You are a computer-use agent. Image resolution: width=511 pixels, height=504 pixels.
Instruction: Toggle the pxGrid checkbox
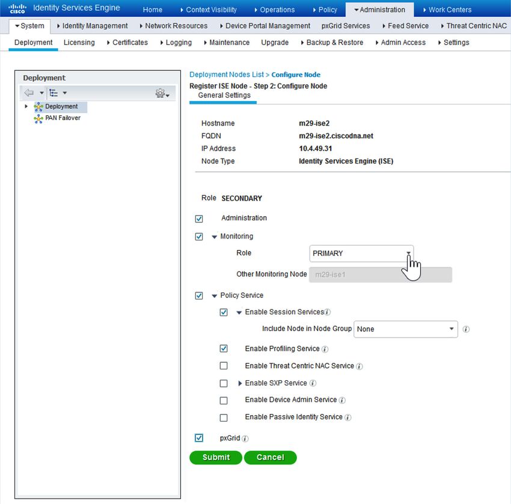click(199, 438)
